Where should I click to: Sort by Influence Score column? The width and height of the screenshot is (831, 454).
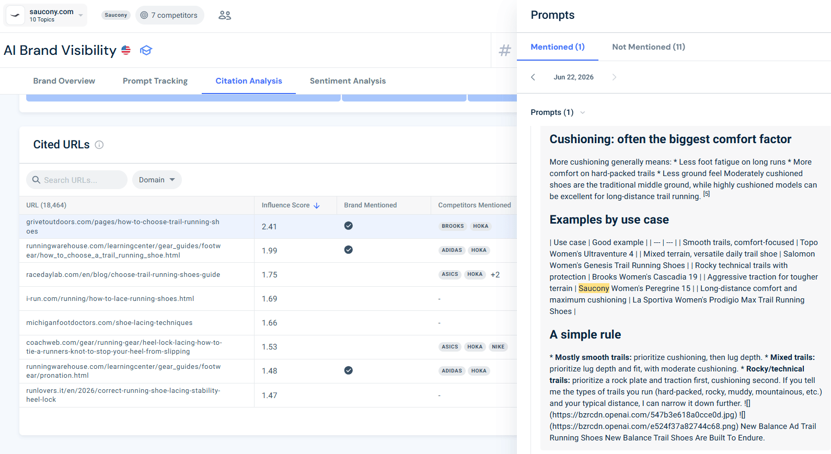291,205
